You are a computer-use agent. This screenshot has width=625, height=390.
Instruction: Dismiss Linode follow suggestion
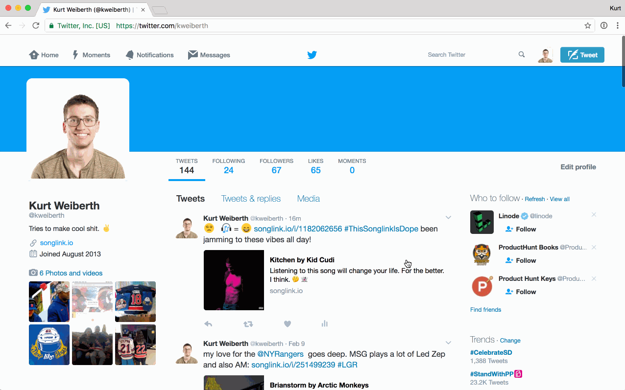(x=594, y=215)
